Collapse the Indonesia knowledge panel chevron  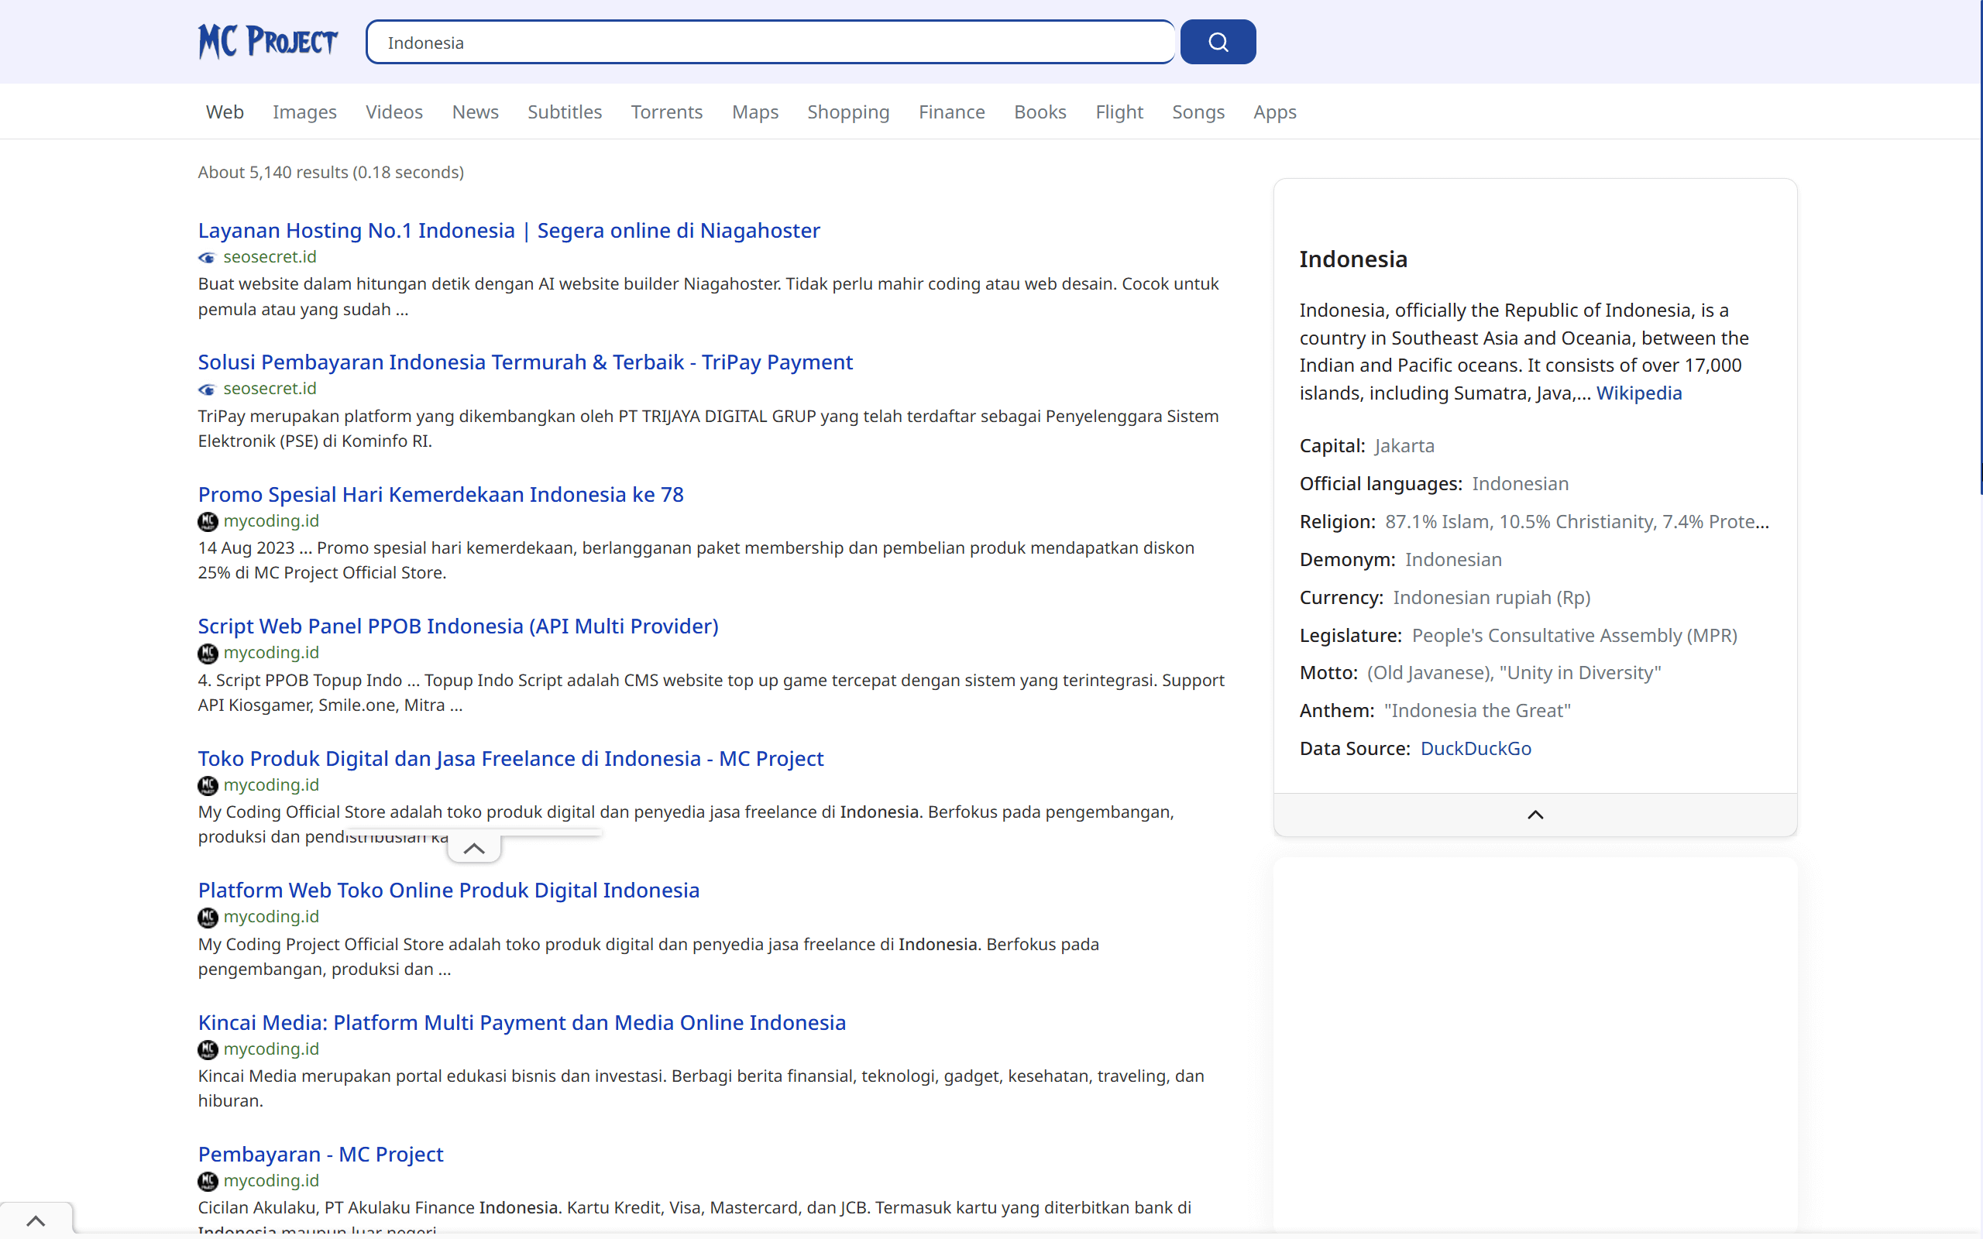point(1535,814)
